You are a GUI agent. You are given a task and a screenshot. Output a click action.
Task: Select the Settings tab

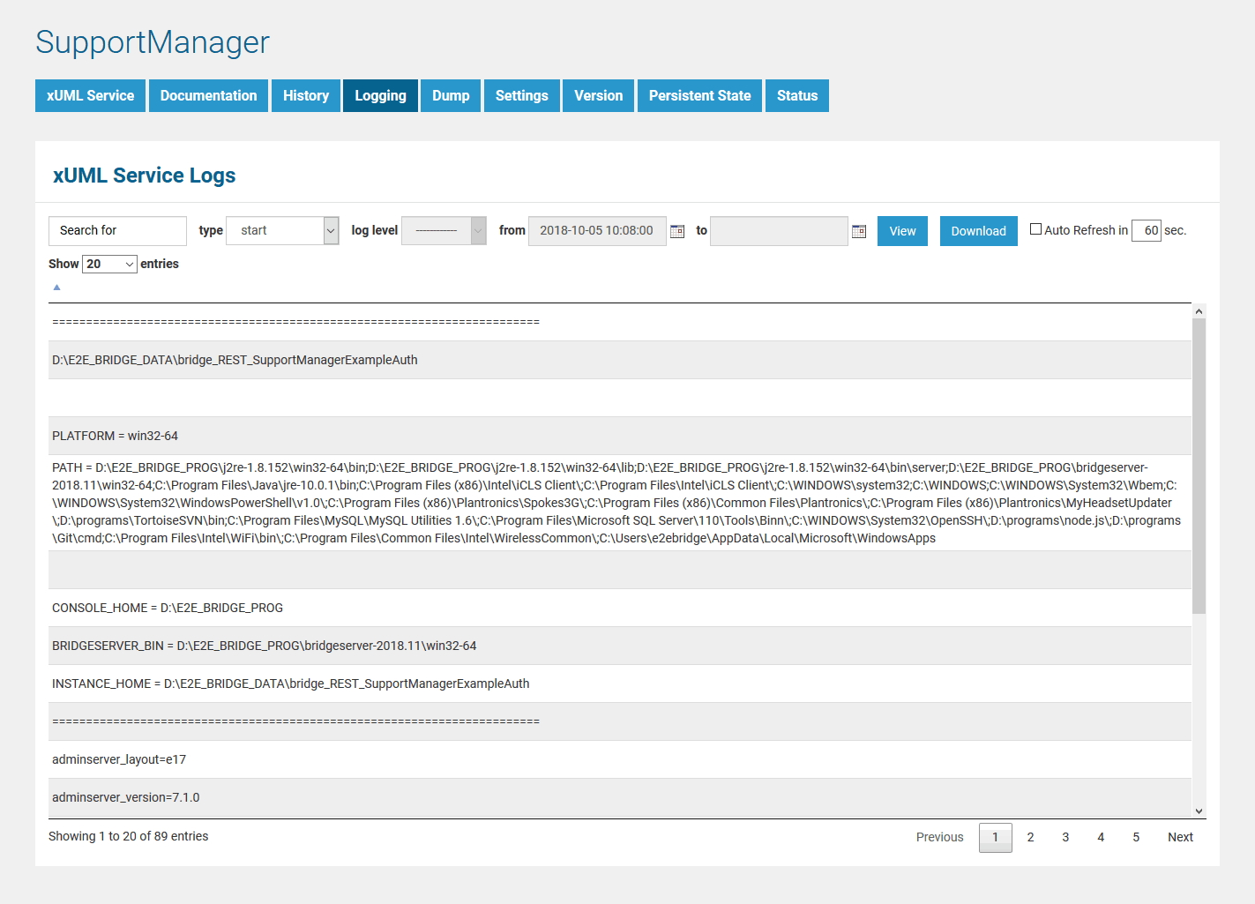[x=521, y=95]
